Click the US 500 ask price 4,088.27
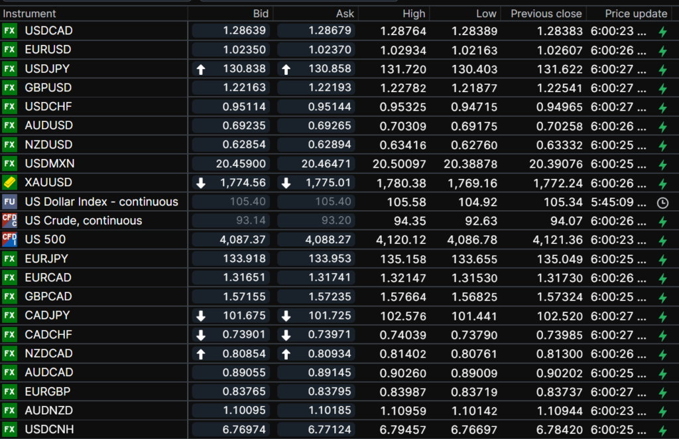The width and height of the screenshot is (679, 439). [x=330, y=239]
